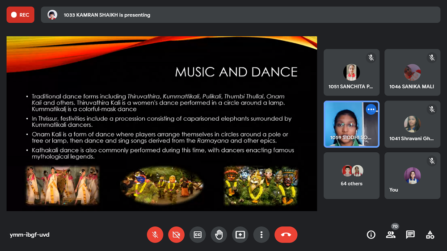
Task: Click Sanchita's muted microphone icon
Action: 371,58
